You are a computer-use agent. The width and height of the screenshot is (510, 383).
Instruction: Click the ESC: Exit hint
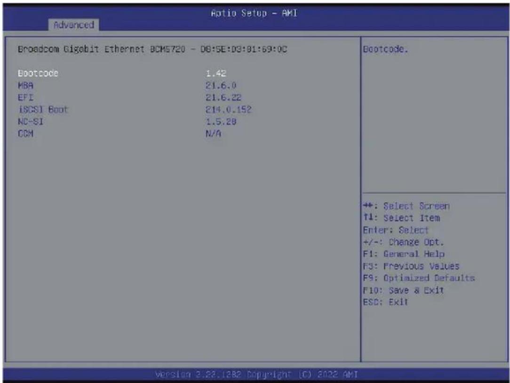(385, 302)
